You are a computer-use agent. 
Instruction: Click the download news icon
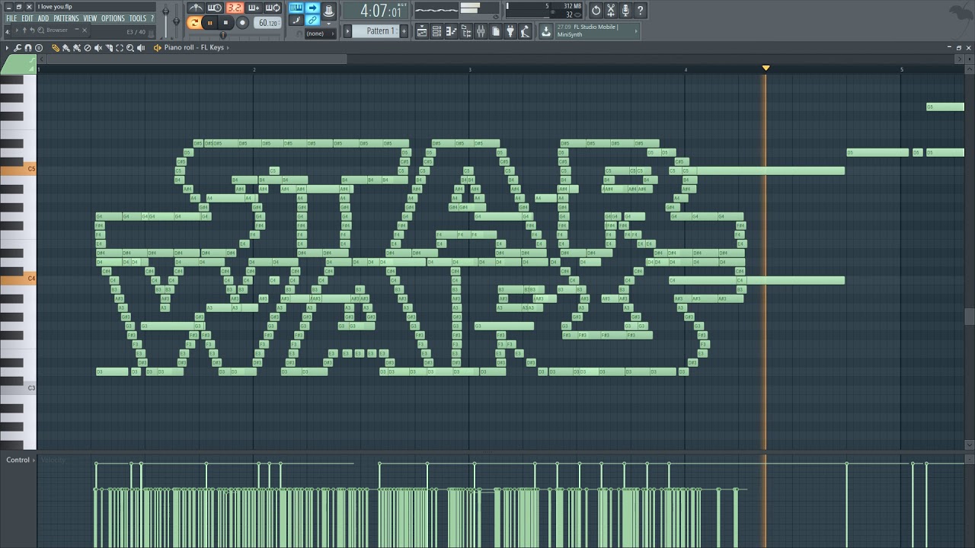point(546,31)
